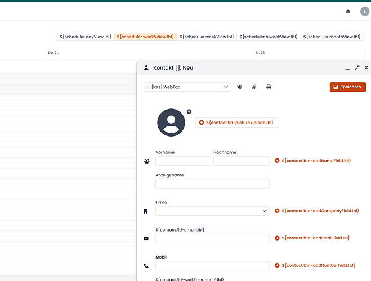Expand the [lars] WebTop category dropdown

point(187,87)
